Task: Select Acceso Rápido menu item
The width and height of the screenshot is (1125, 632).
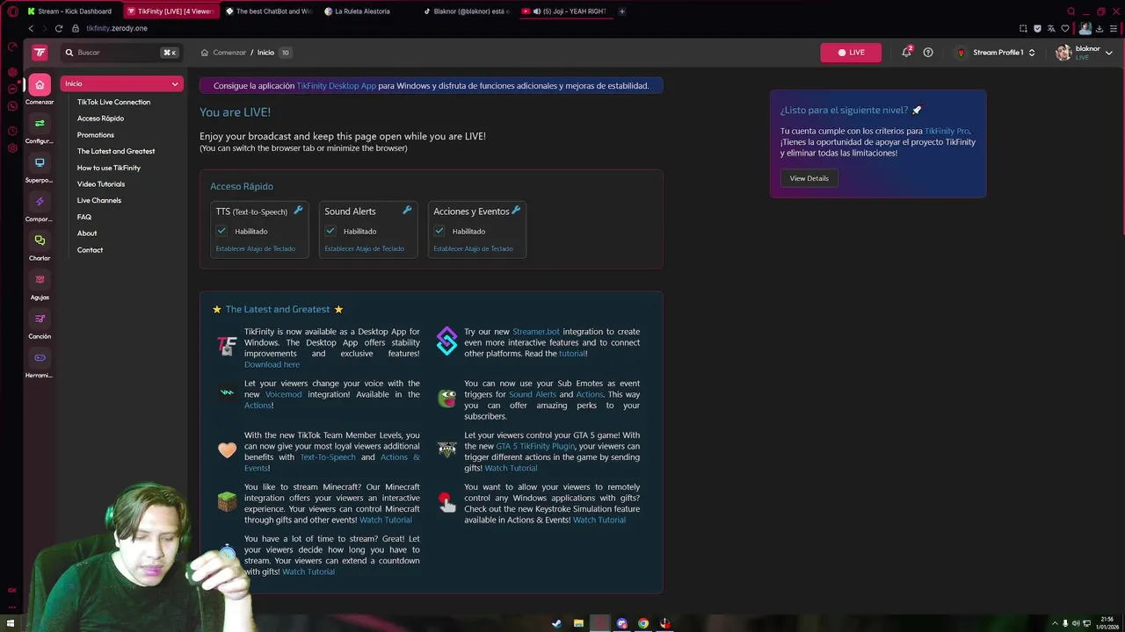Action: pos(100,118)
